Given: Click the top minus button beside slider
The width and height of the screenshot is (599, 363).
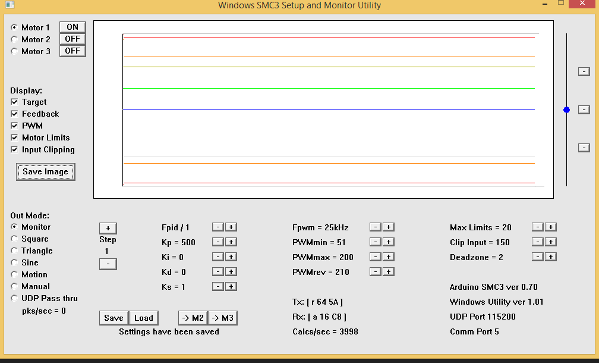Looking at the screenshot, I should pos(584,71).
